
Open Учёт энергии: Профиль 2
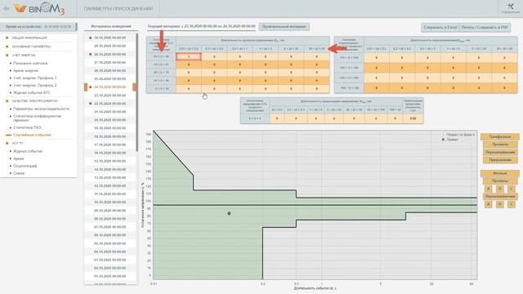pos(34,85)
